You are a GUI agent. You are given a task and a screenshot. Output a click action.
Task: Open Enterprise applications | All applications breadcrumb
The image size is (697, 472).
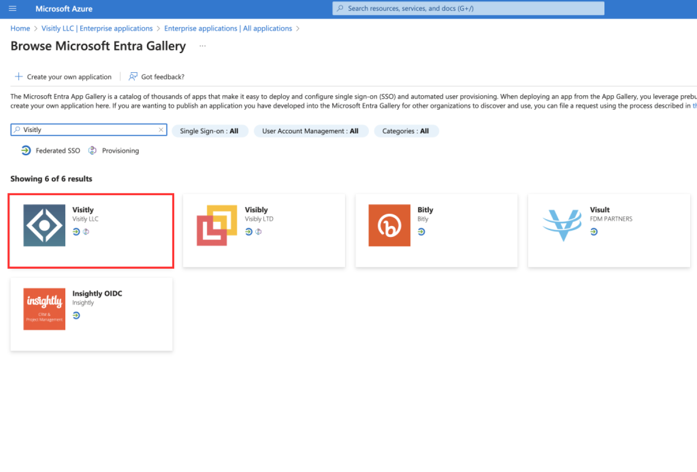pos(228,28)
